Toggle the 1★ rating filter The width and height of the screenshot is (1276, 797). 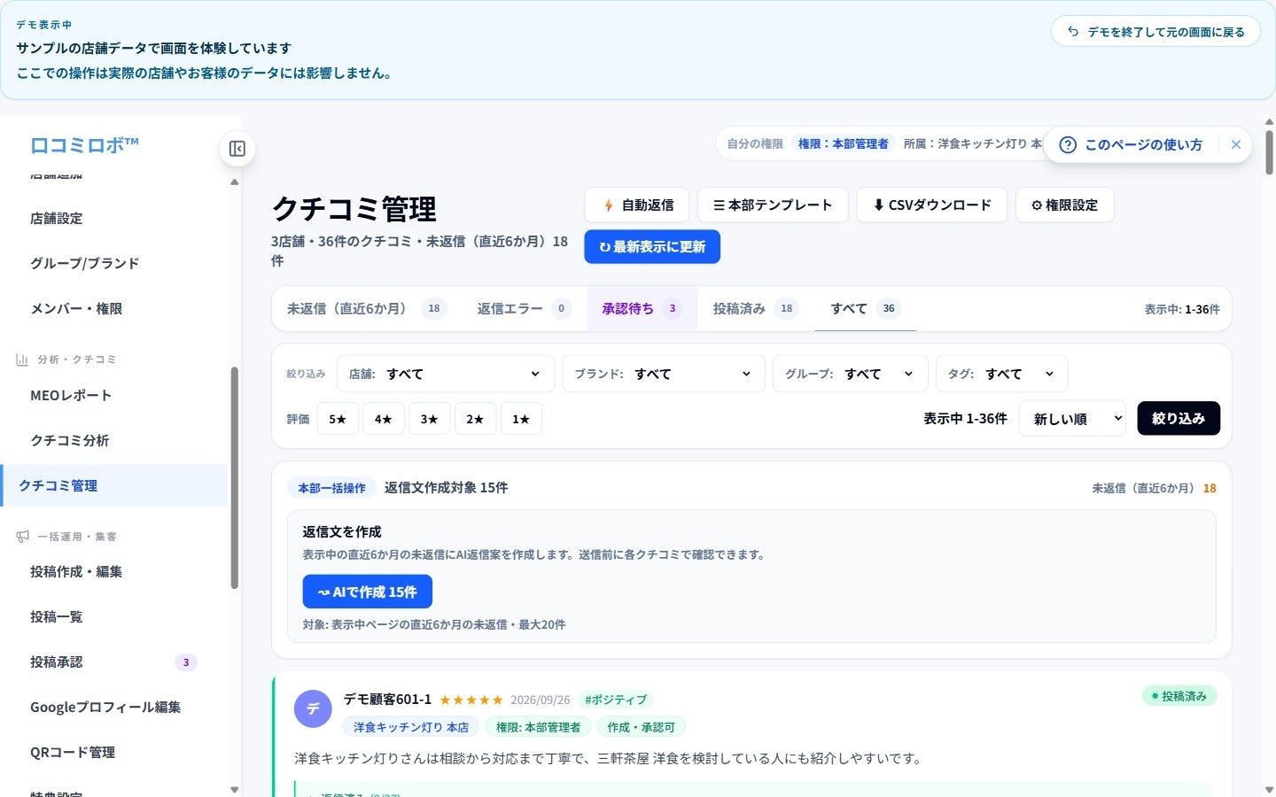[x=521, y=419]
